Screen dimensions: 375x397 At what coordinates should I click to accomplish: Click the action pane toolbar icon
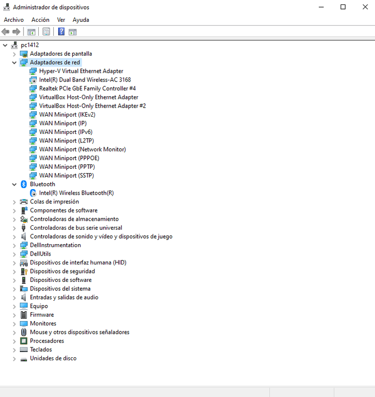pos(73,32)
